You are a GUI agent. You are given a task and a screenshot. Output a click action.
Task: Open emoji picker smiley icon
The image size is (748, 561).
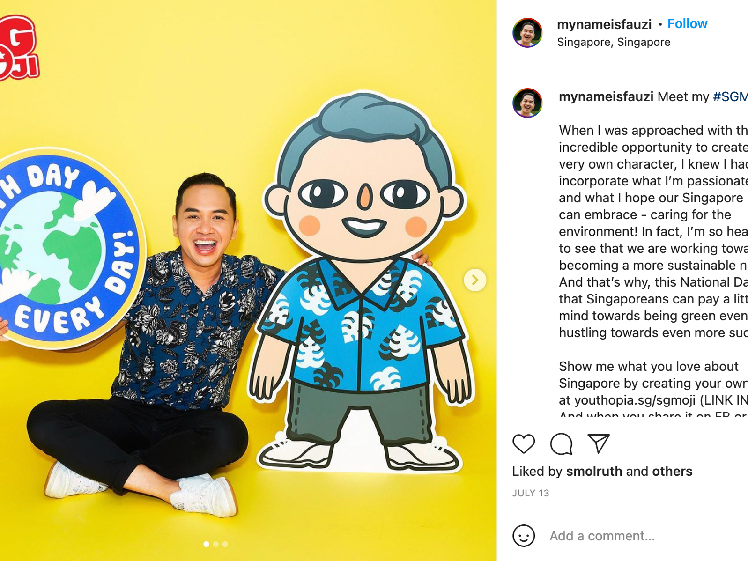click(524, 536)
